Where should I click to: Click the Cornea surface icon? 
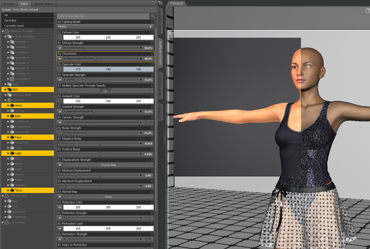(x=12, y=111)
